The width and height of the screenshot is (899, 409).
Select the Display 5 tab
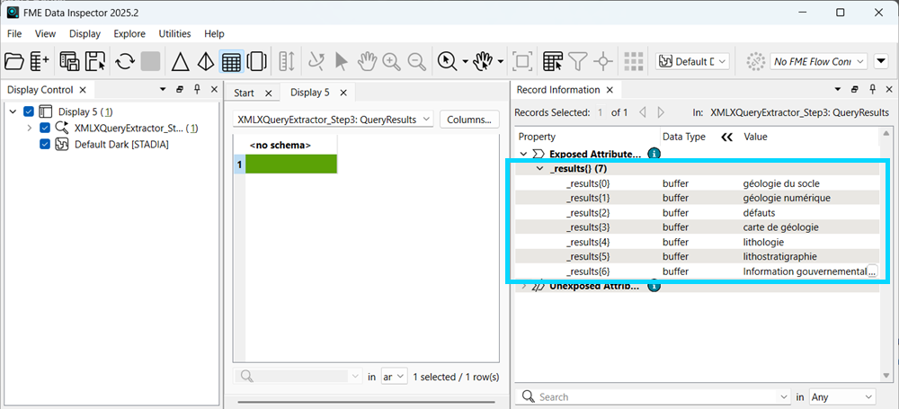coord(310,93)
